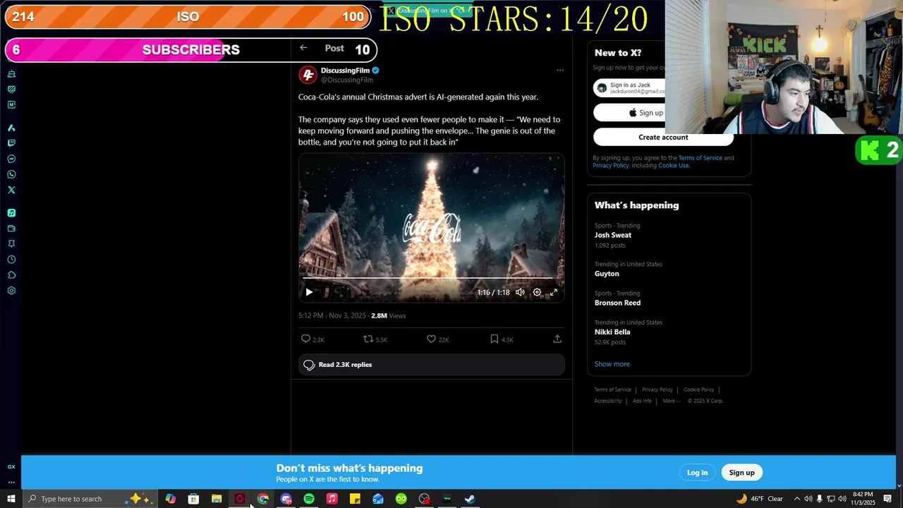Click the share icon on the post
This screenshot has height=508, width=903.
pyautogui.click(x=557, y=339)
